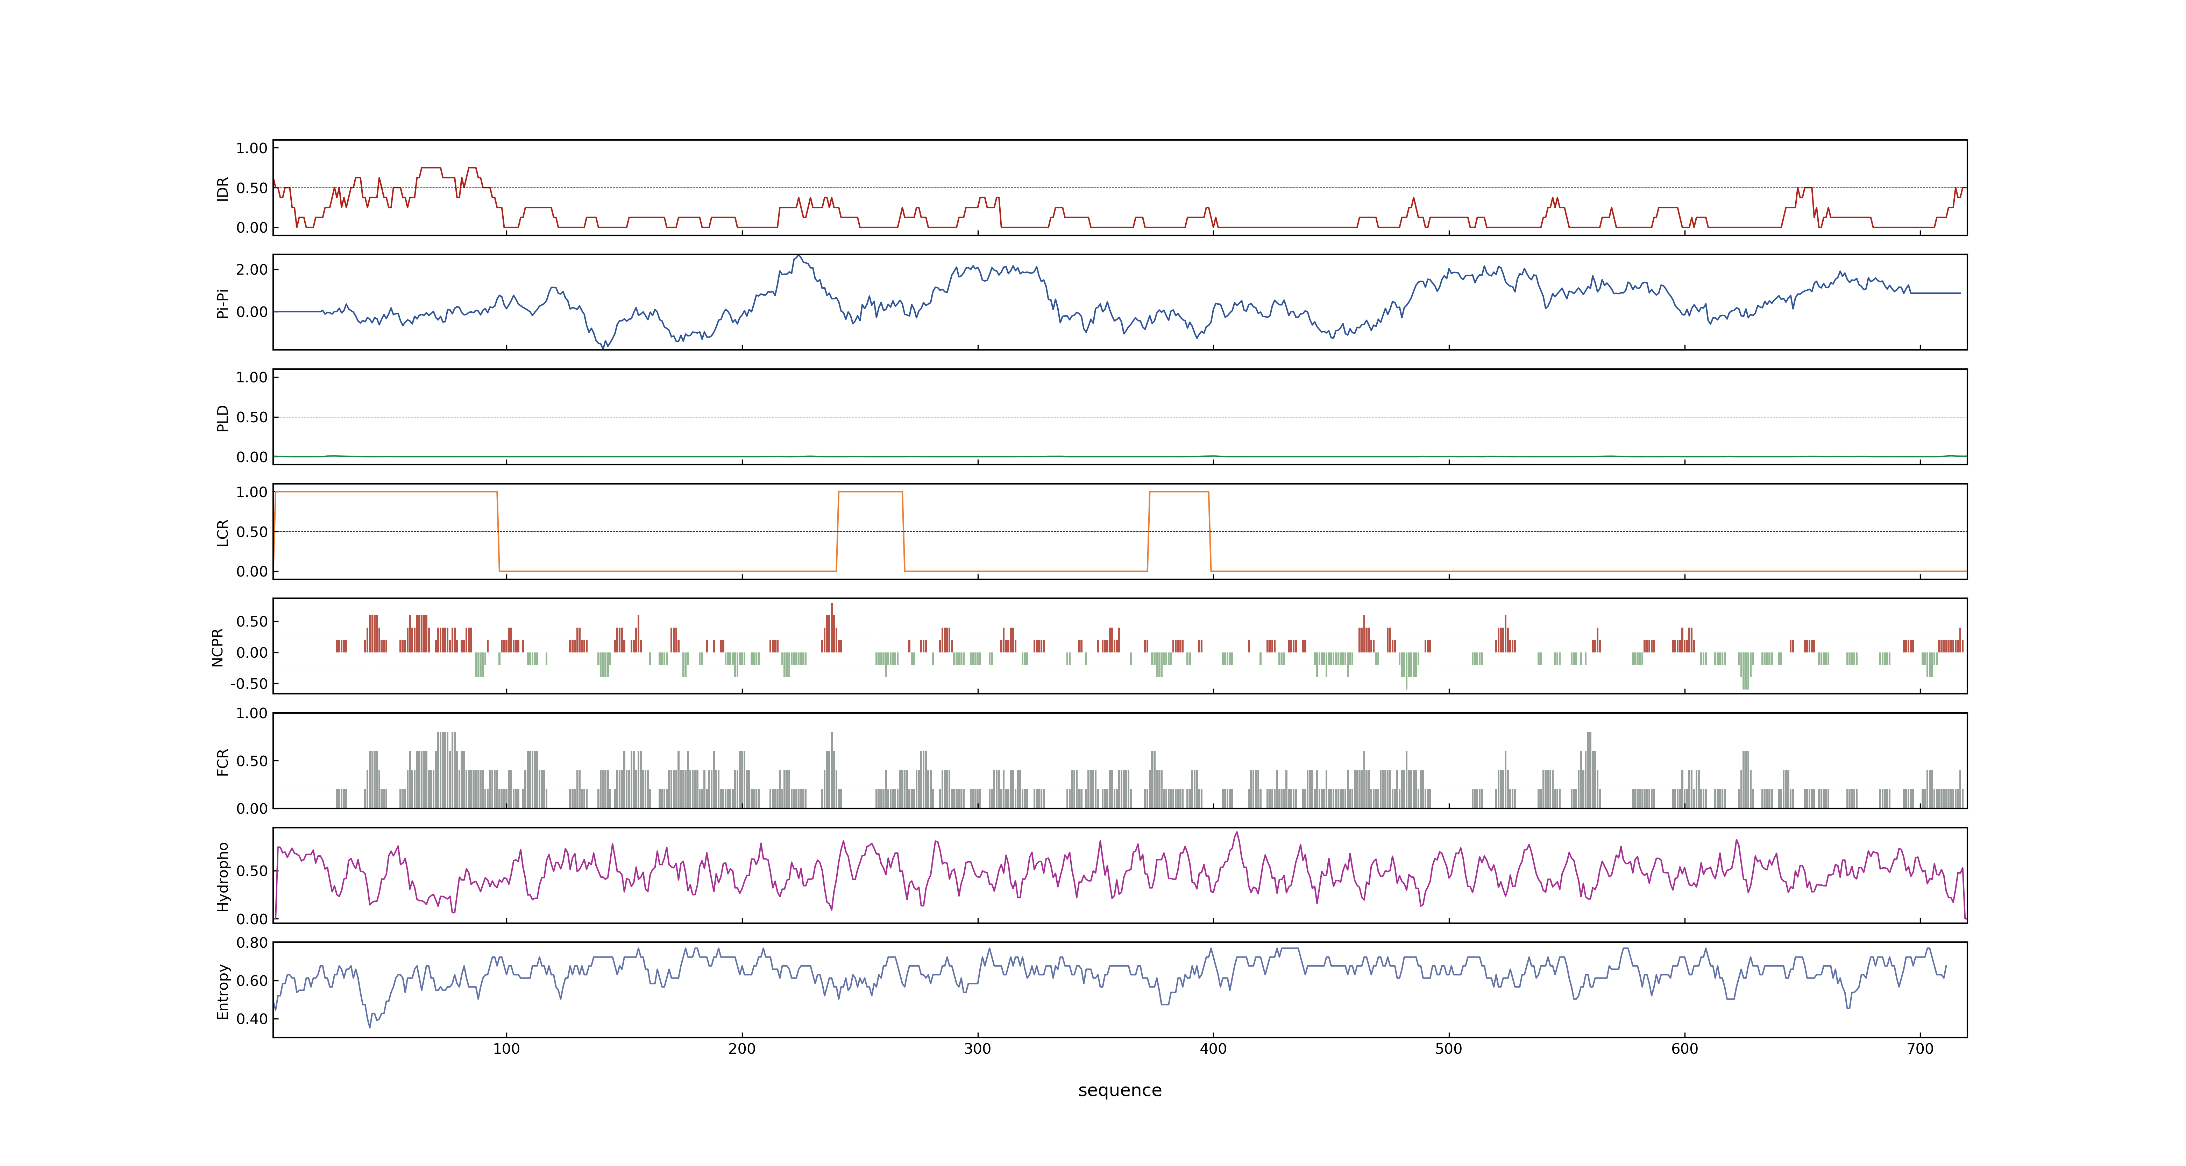Click the FCR y-axis label
Screen dimensions: 2186x1166
[222, 761]
